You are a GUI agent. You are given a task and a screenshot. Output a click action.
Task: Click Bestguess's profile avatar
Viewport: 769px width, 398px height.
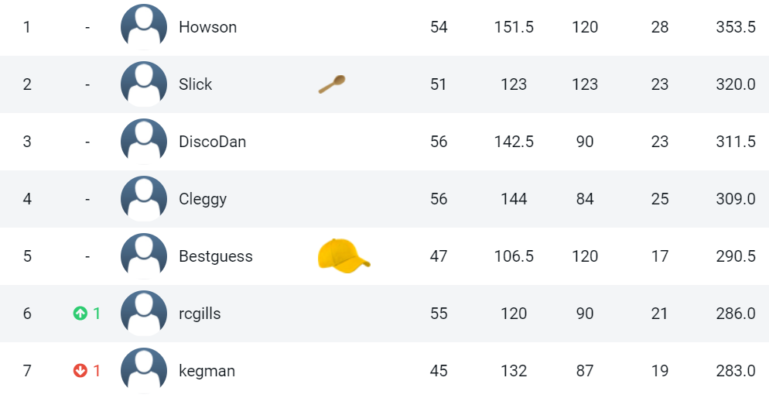[144, 256]
